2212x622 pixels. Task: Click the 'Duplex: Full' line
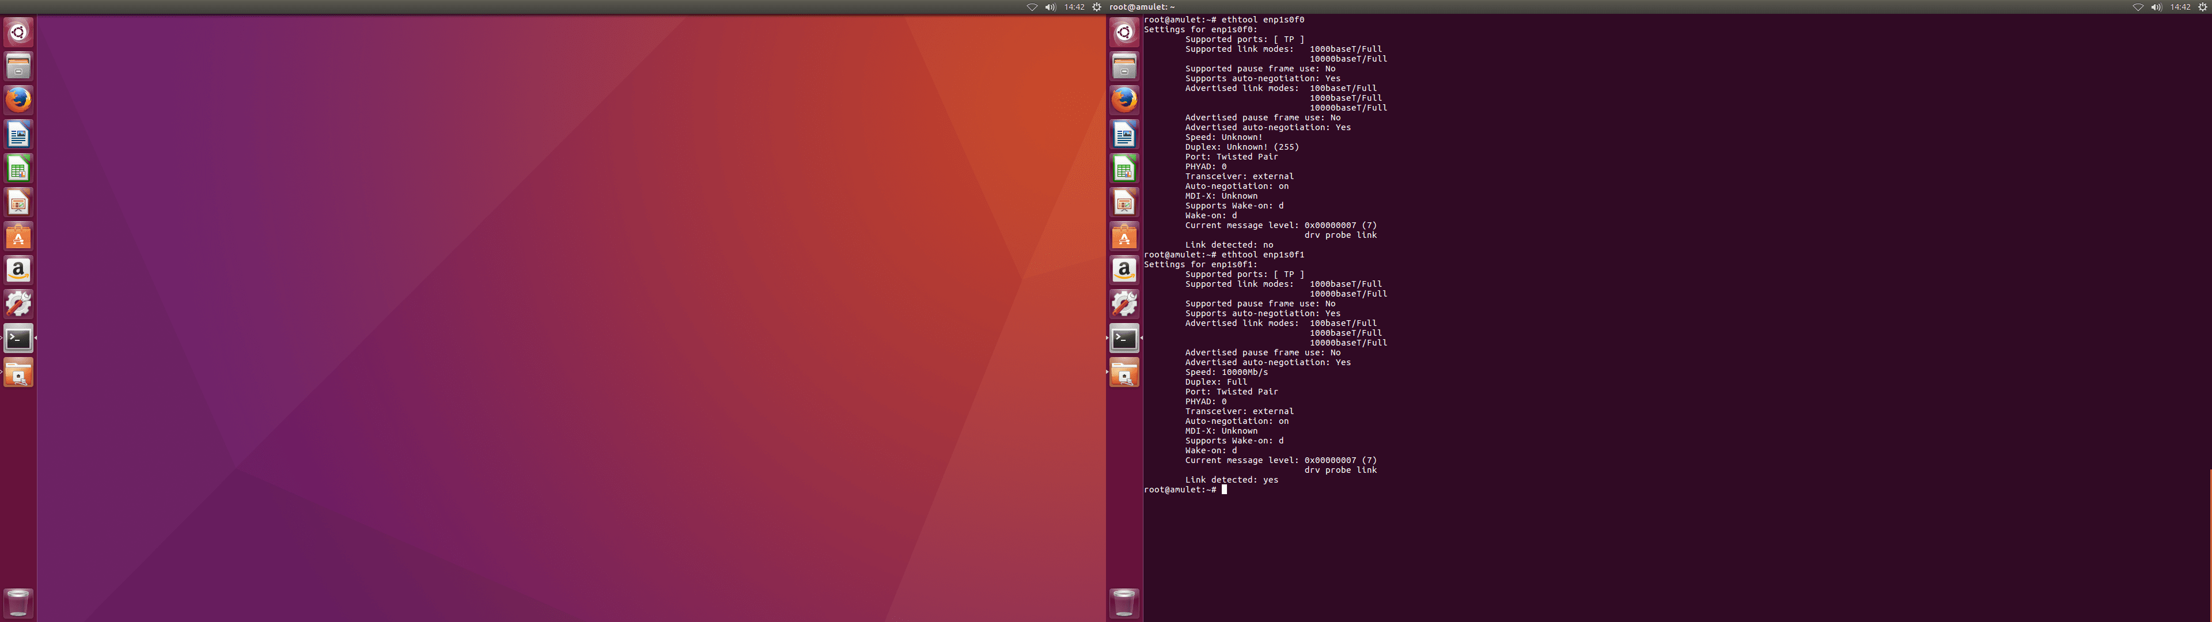pos(1216,382)
